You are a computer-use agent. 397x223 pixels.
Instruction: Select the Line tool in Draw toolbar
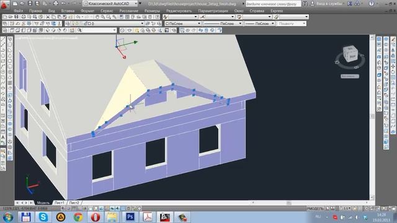click(3, 40)
